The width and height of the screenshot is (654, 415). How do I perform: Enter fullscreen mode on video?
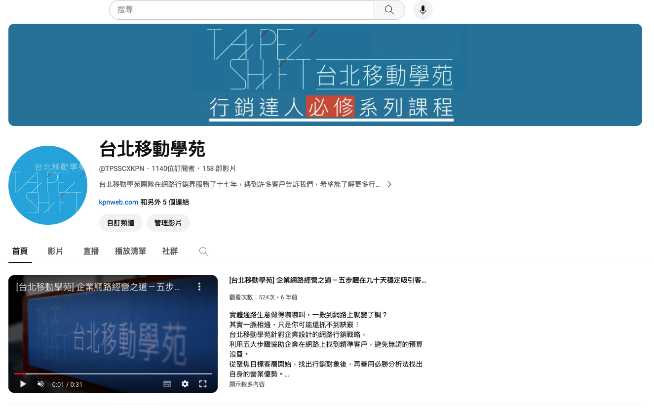[x=202, y=384]
